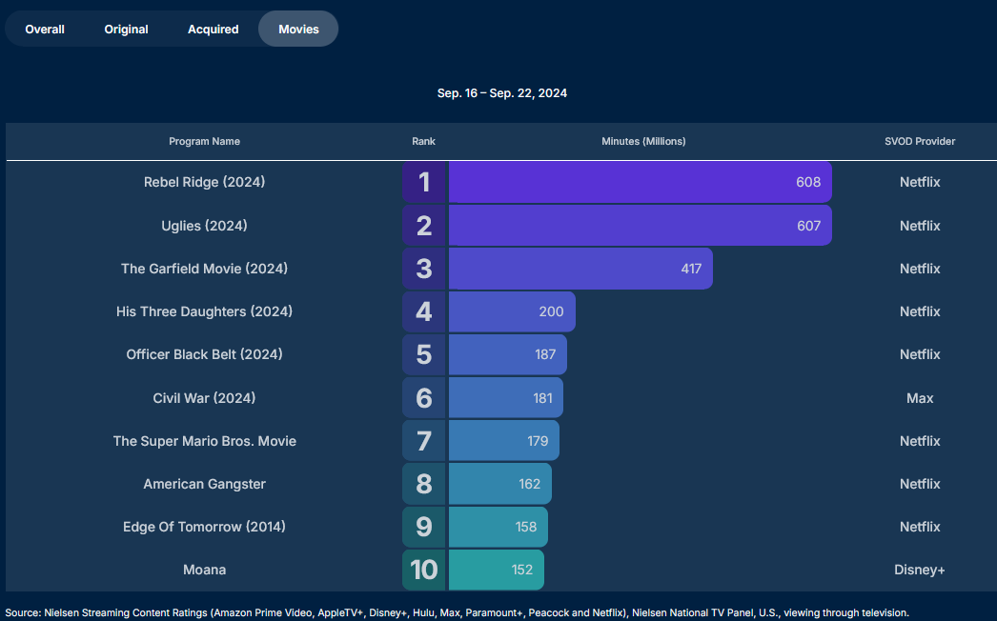Screen dimensions: 997x621
Task: Click the Sep. 16 – Sep. 22, 2024 date range
Action: pos(501,93)
